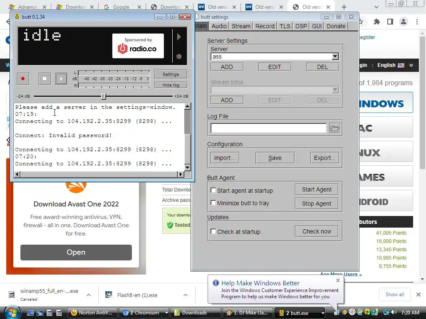Open the radio.co sponsor banner

point(138,46)
